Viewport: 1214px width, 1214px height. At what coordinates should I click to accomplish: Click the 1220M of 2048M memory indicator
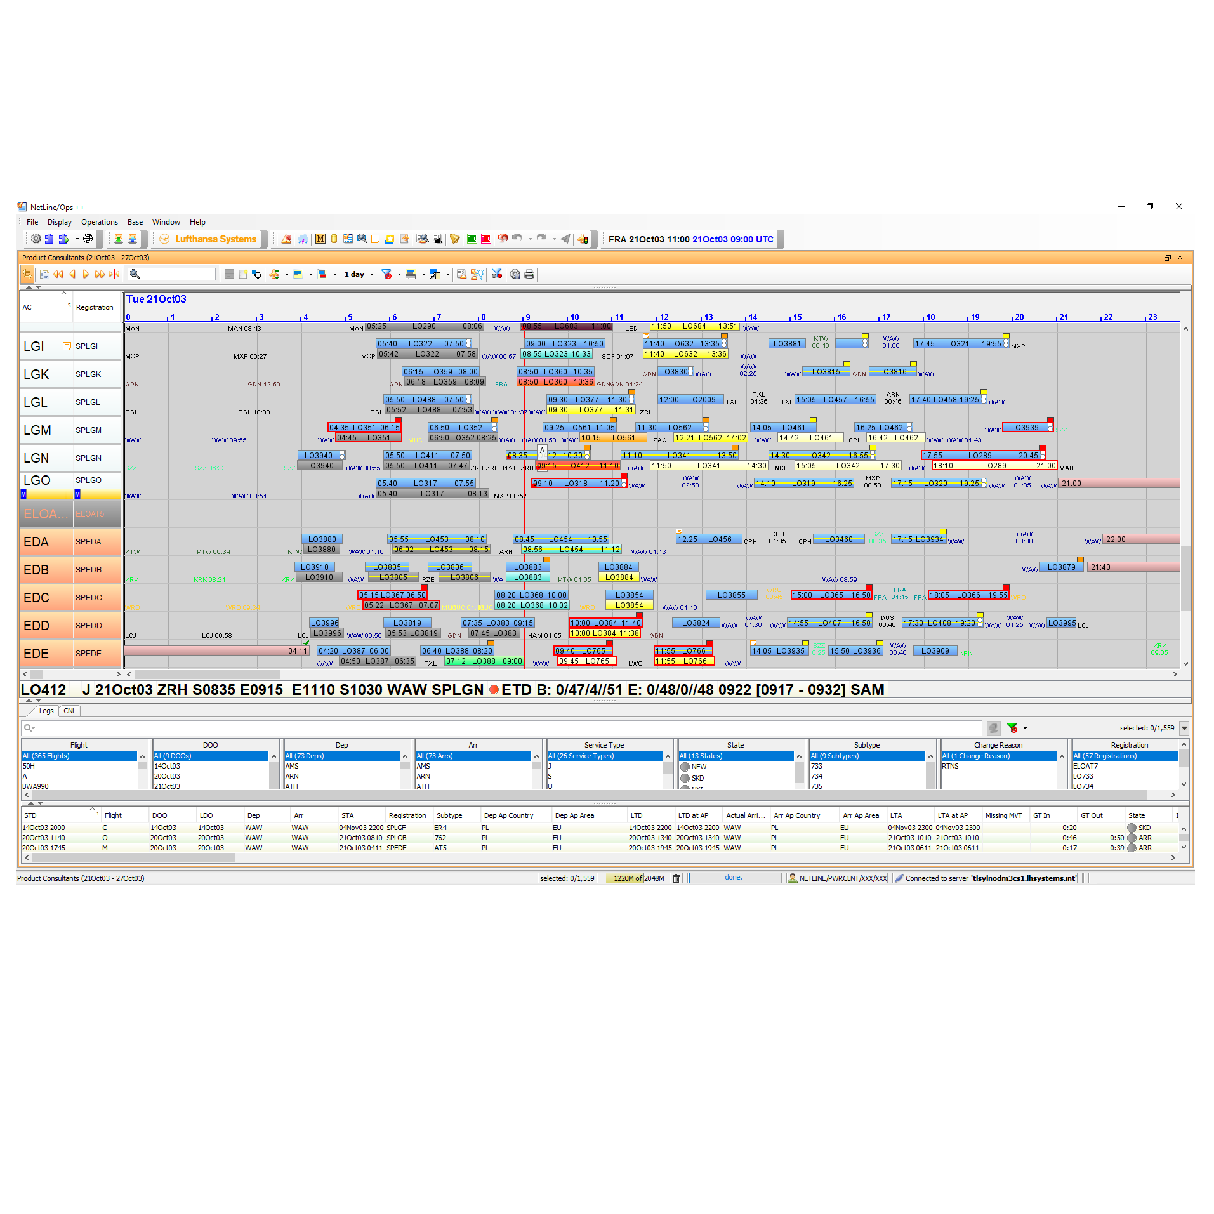pyautogui.click(x=637, y=878)
